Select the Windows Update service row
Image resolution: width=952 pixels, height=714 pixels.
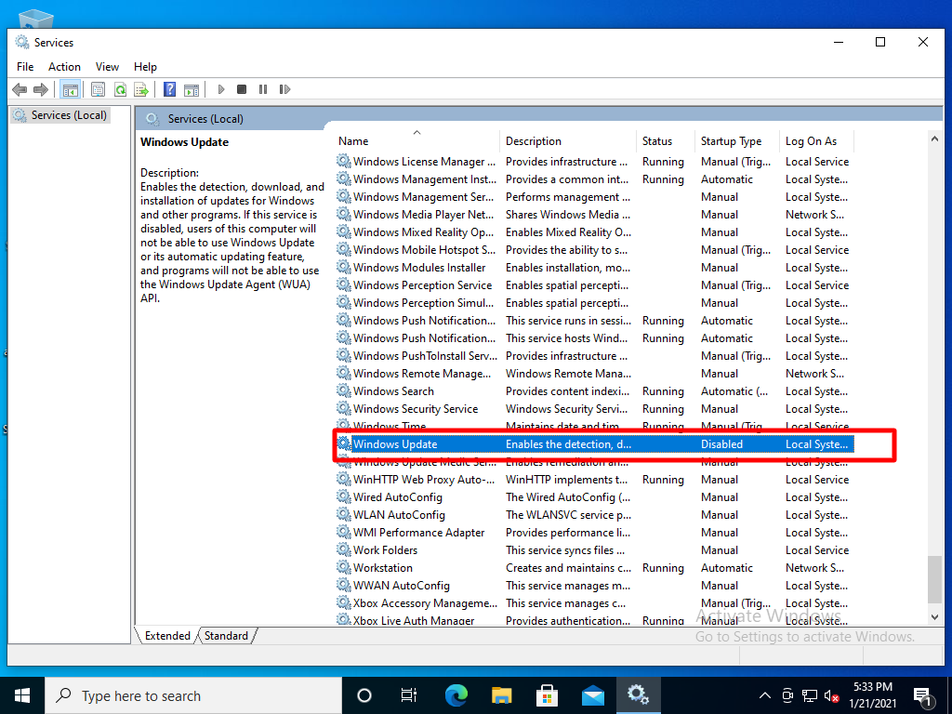[x=595, y=443]
